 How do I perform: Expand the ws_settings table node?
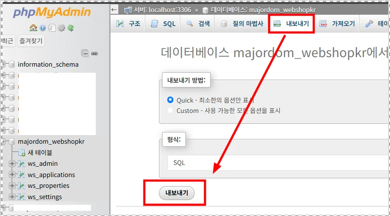(x=12, y=197)
